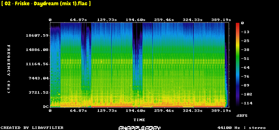
Task: Click the '44100 Hz : stereo' info text
Action: point(242,128)
